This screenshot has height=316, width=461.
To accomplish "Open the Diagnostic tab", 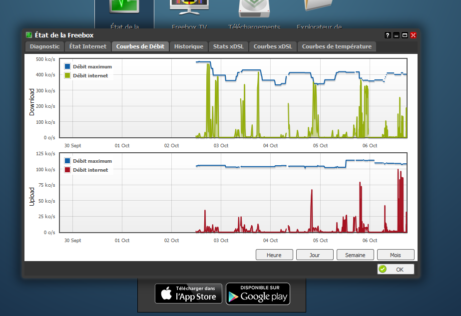I will coord(44,46).
